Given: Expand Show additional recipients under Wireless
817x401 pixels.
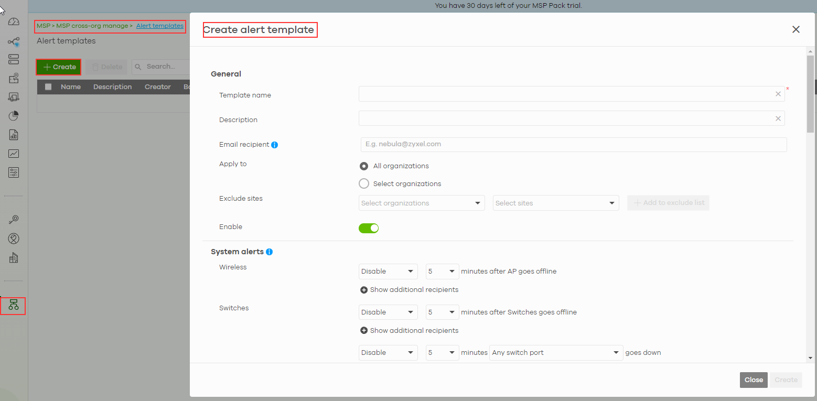Looking at the screenshot, I should click(409, 290).
